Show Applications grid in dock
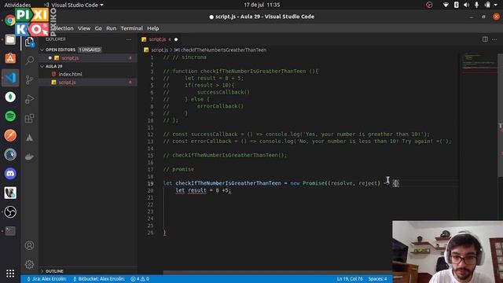This screenshot has height=283, width=503. tap(10, 274)
